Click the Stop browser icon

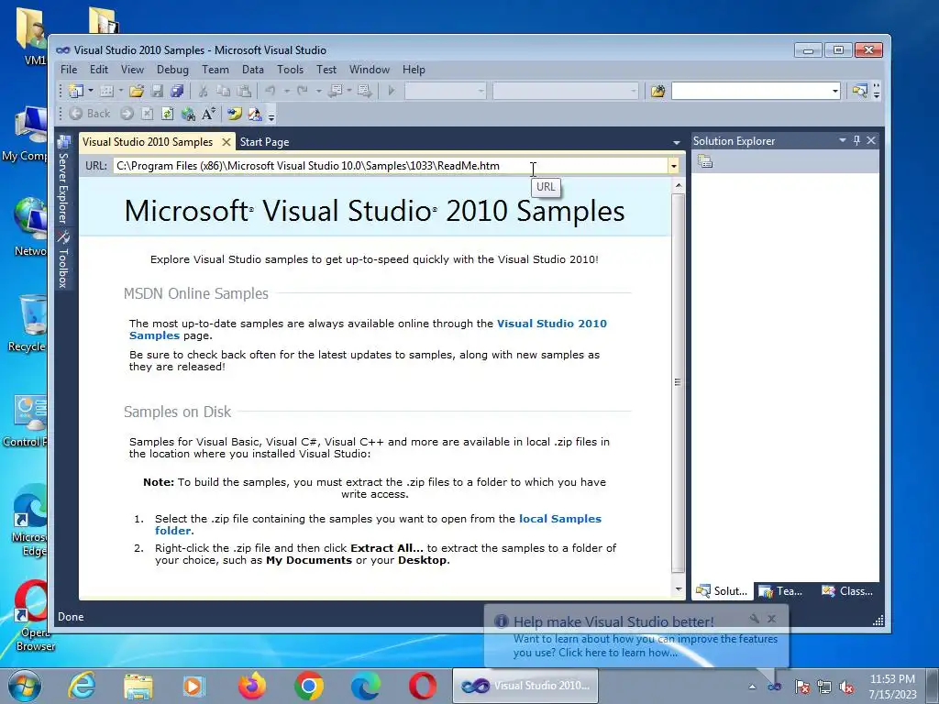(x=148, y=114)
